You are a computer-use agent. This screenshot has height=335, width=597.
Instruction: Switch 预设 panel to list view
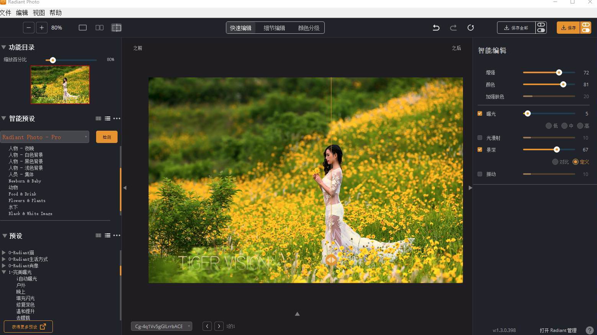(x=108, y=235)
